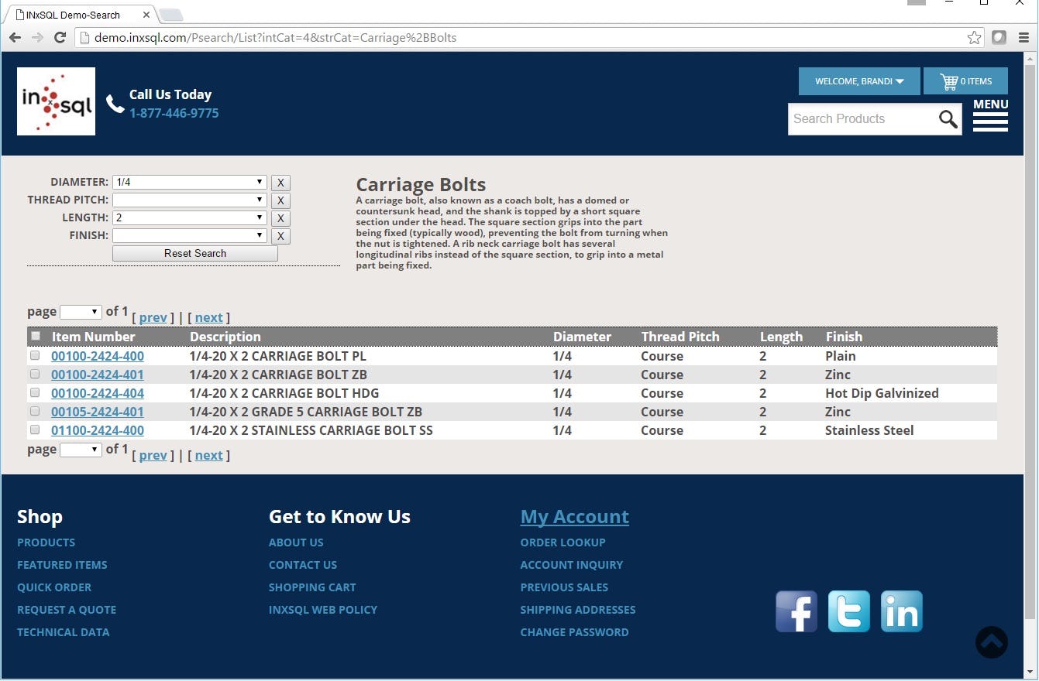
Task: Visit the Facebook page icon
Action: pyautogui.click(x=796, y=611)
